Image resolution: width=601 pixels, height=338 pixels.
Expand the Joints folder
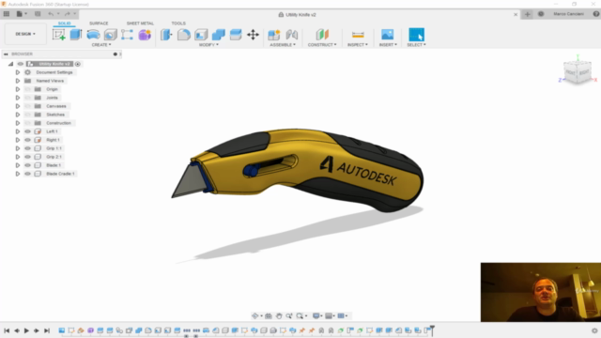coord(18,98)
